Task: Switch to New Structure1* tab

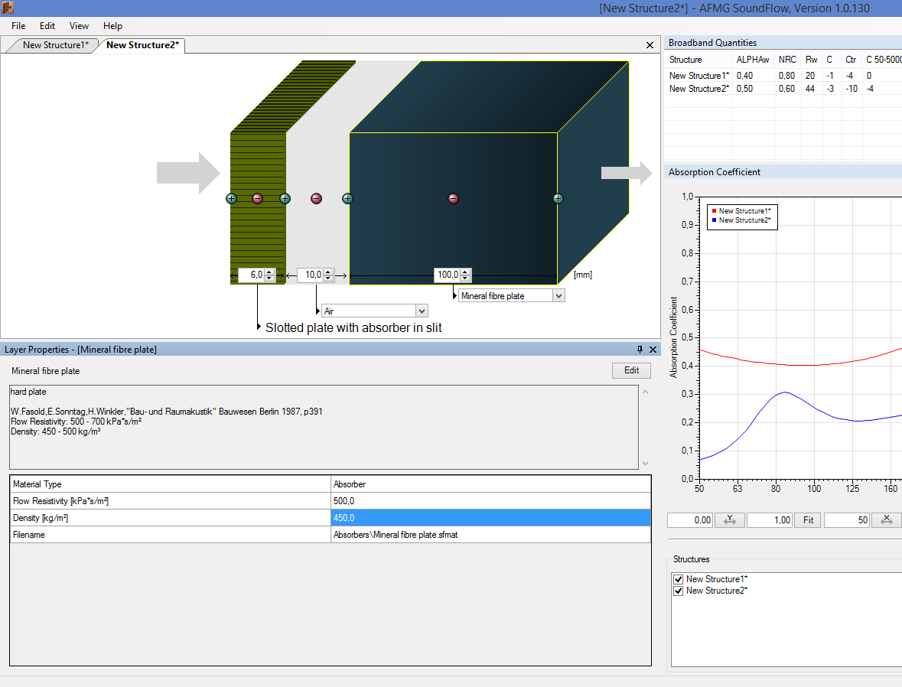Action: tap(56, 45)
